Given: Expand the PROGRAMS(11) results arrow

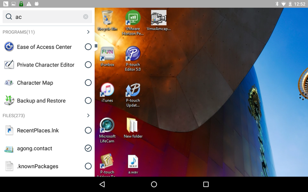Looking at the screenshot, I should [x=88, y=32].
